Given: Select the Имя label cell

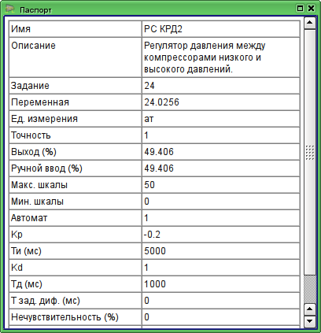Looking at the screenshot, I should 76,29.
